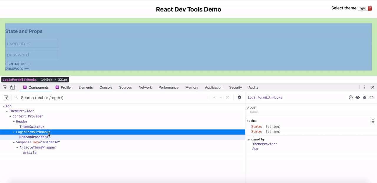377x183 pixels.
Task: Open the DevTools three-dot menu
Action: 365,87
